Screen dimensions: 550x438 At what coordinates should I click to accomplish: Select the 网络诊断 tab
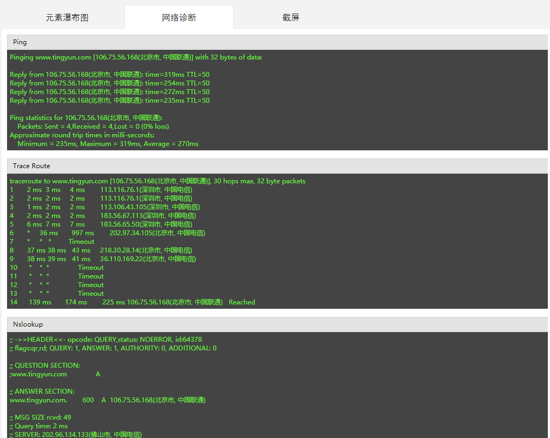click(179, 18)
